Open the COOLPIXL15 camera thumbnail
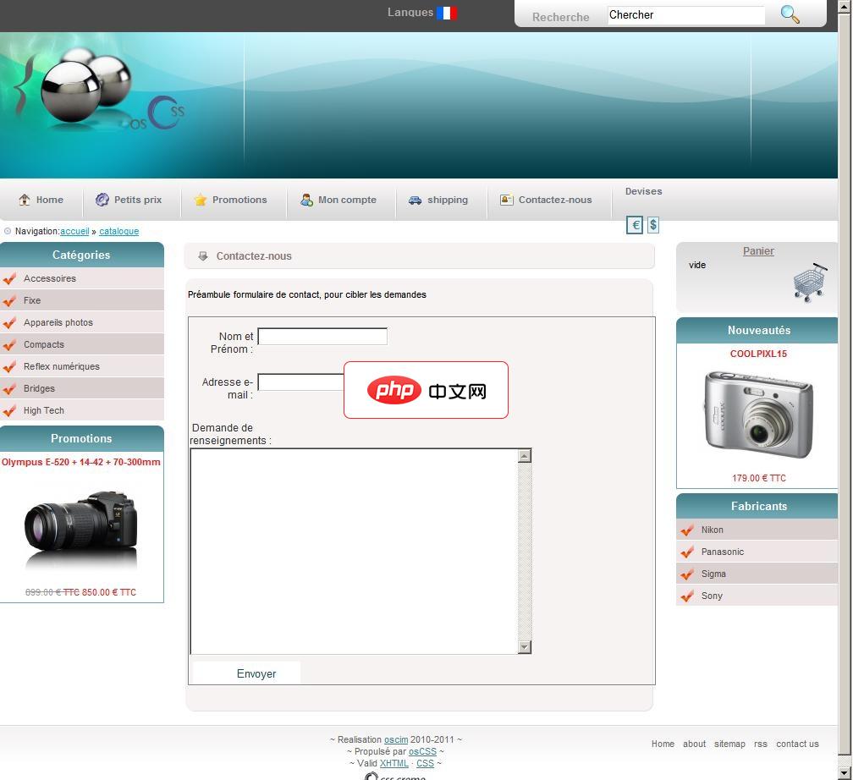 pyautogui.click(x=758, y=415)
